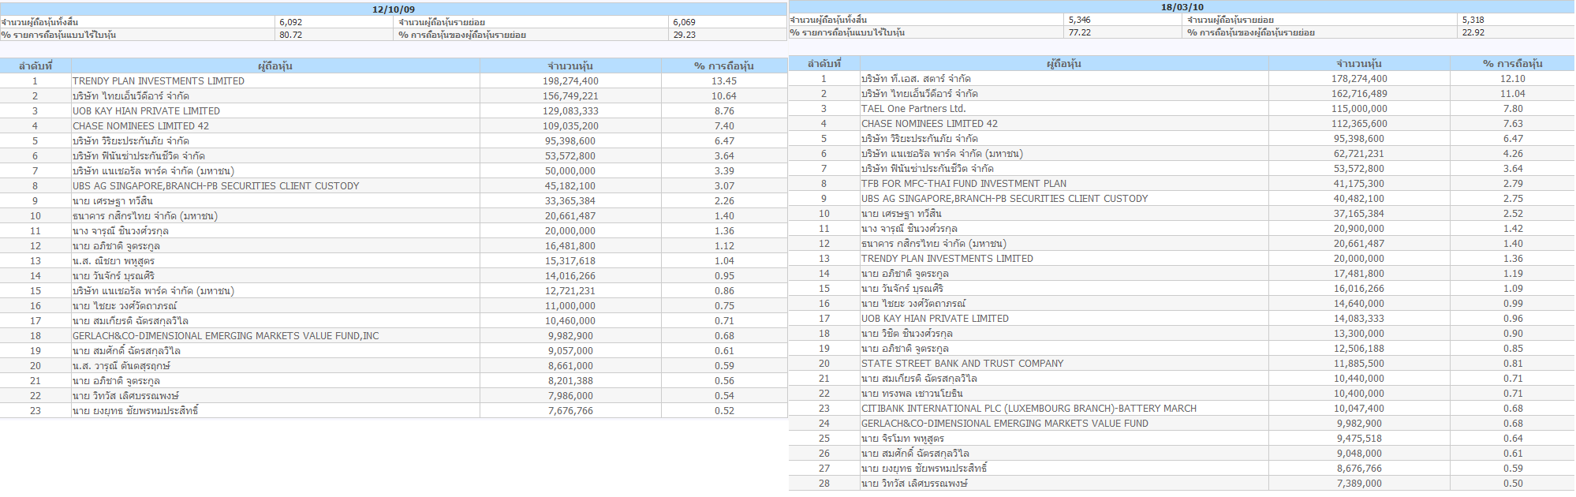
Task: Click share count 14,083,333
Action: coord(1359,319)
